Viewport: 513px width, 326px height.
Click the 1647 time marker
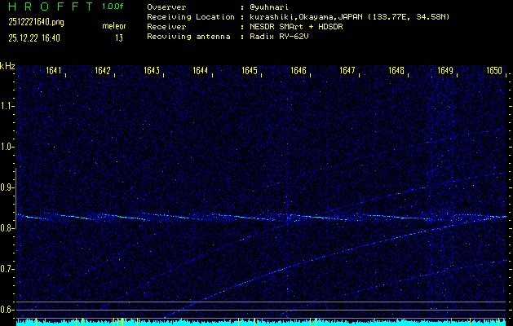pos(347,71)
